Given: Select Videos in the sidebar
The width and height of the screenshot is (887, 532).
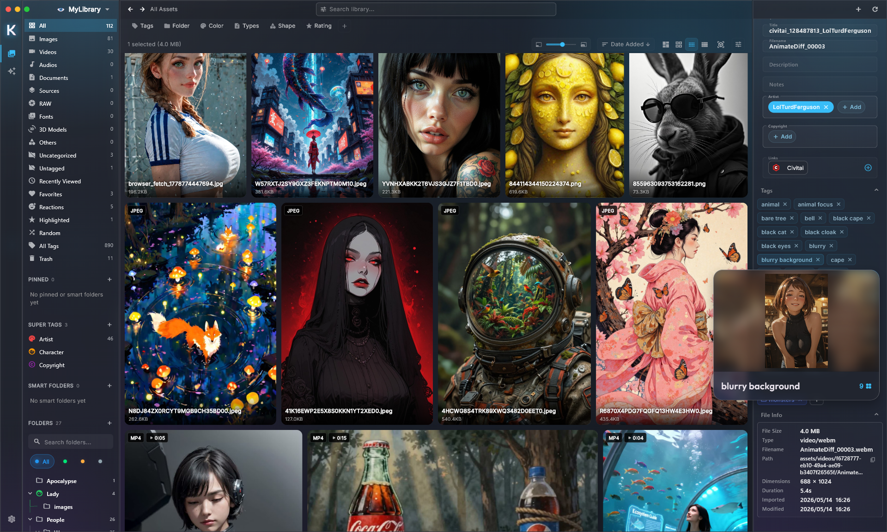Looking at the screenshot, I should pyautogui.click(x=71, y=52).
